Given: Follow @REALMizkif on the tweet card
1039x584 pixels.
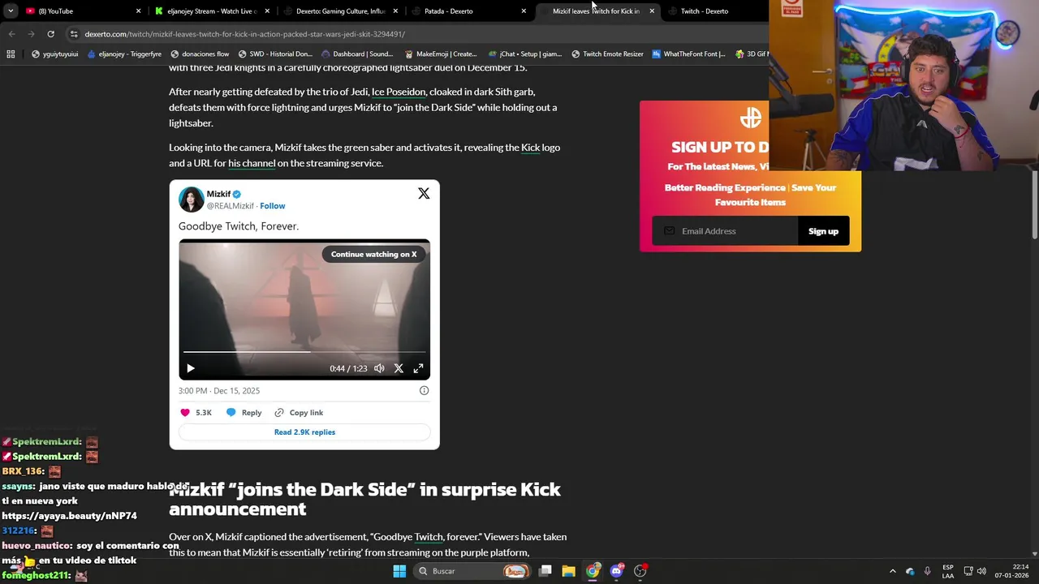Looking at the screenshot, I should [x=273, y=206].
